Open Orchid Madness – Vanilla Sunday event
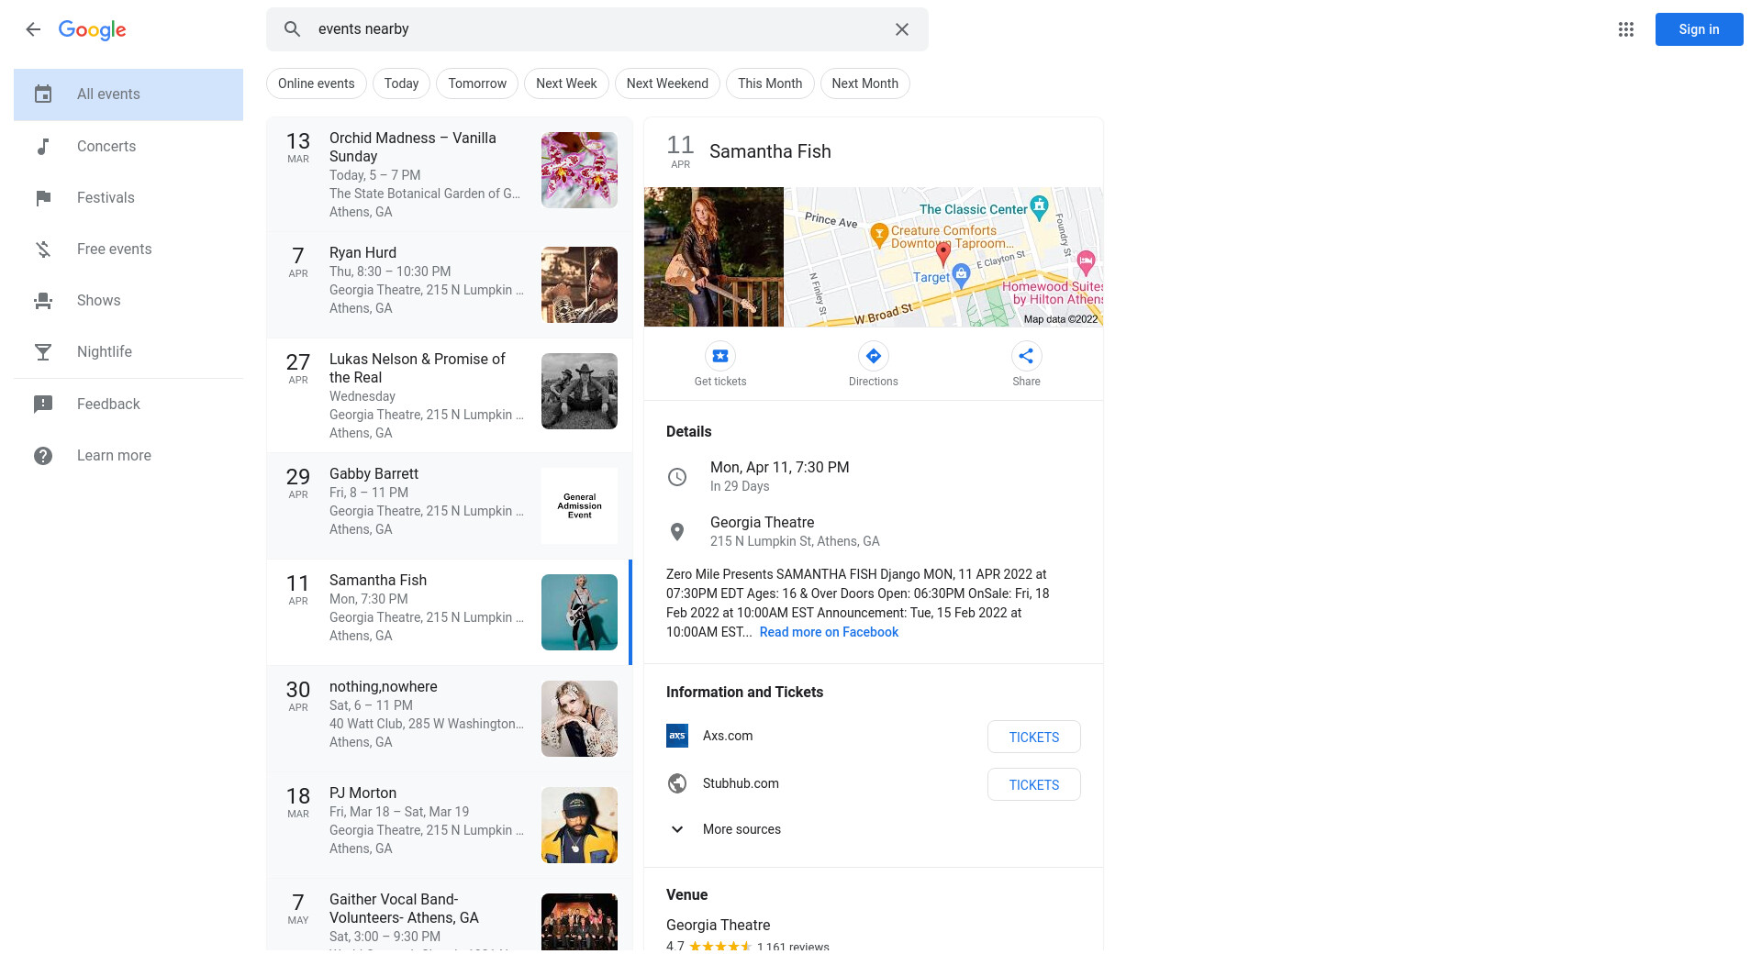This screenshot has width=1762, height=954. [450, 174]
